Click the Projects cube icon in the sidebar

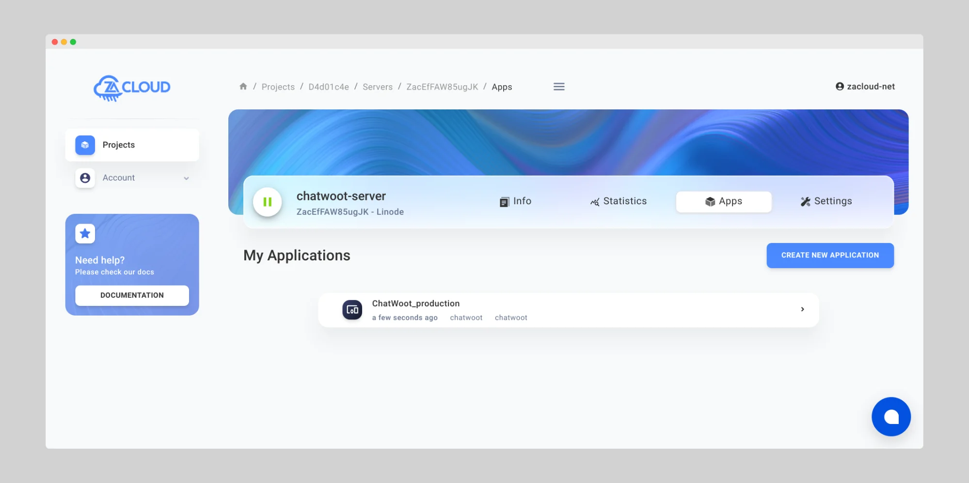[84, 145]
